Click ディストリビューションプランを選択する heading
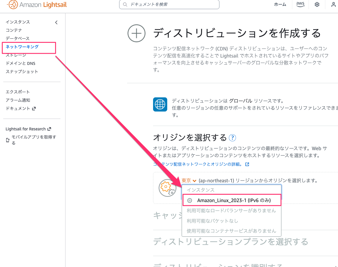The width and height of the screenshot is (338, 267). point(231,242)
